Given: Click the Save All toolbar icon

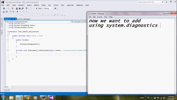Looking at the screenshot, I should click(x=22, y=9).
